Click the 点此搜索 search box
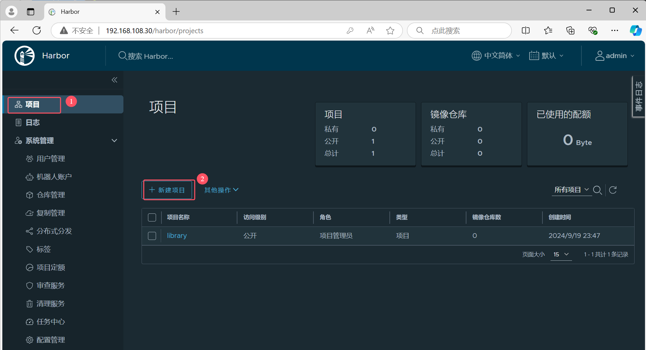 (x=459, y=31)
